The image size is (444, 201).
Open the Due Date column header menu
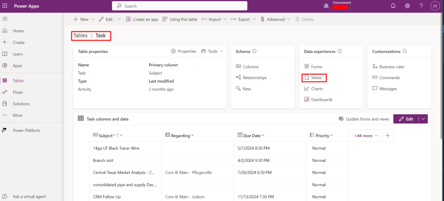point(263,135)
